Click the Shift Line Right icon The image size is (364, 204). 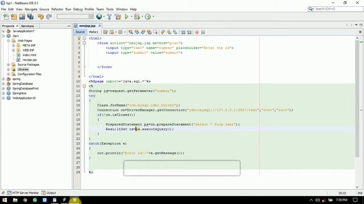[x=189, y=32]
